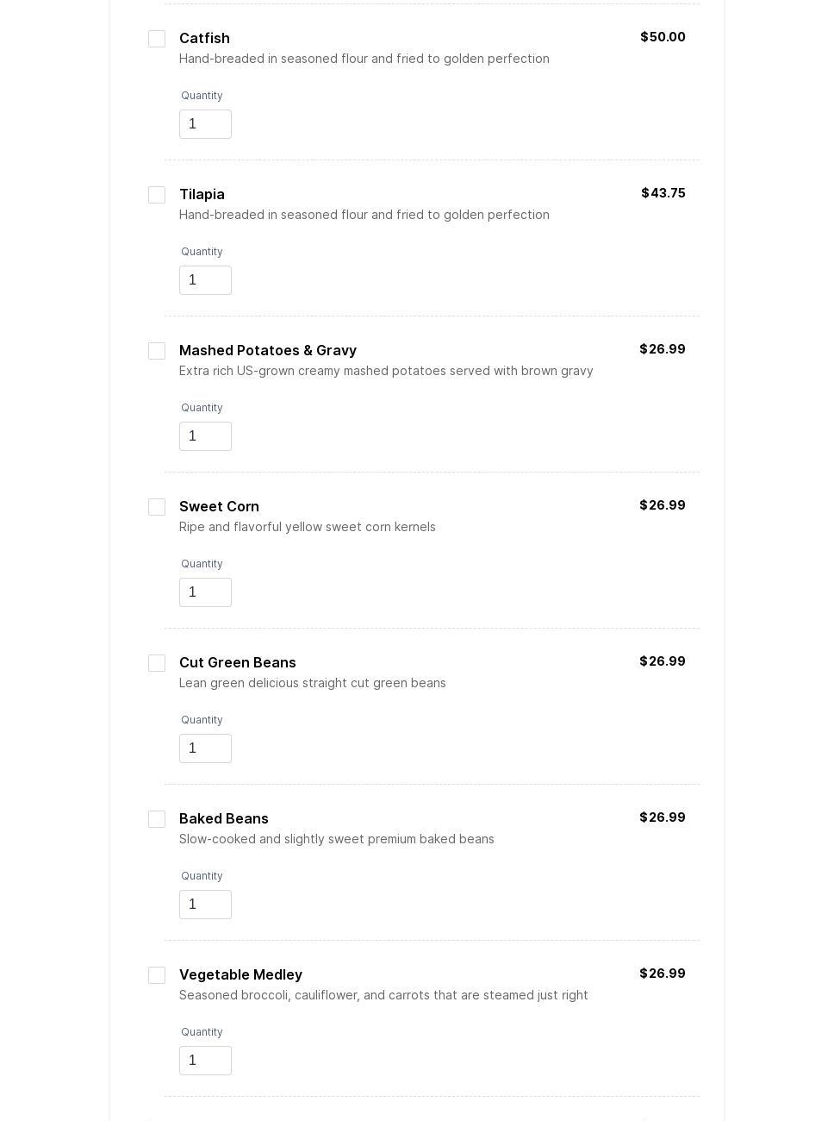This screenshot has width=834, height=1121.
Task: Click the Catfish item title
Action: coord(204,39)
